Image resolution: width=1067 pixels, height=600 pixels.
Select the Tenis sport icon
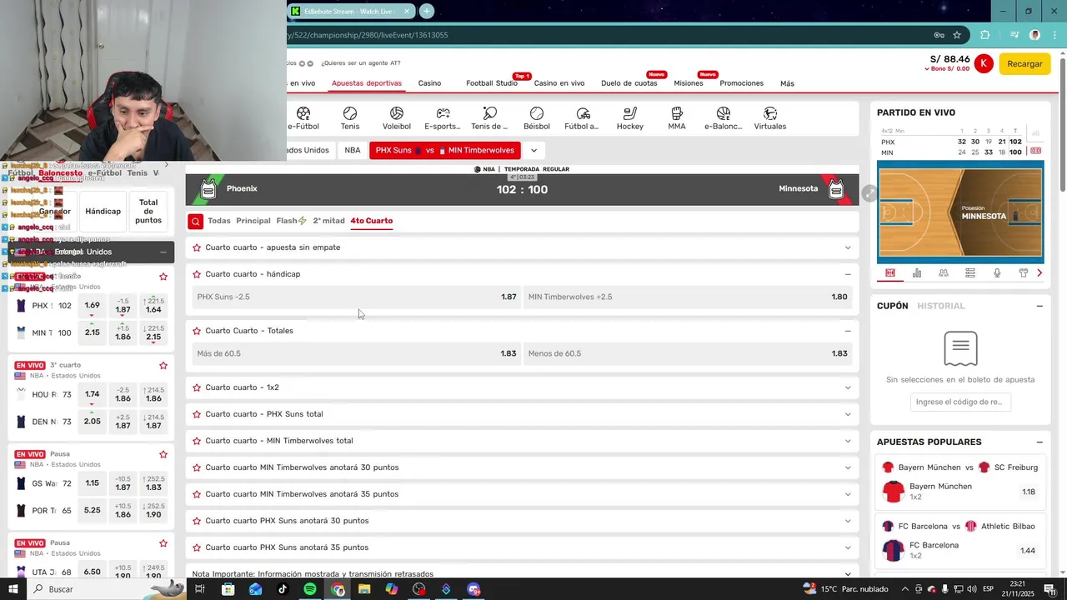350,118
